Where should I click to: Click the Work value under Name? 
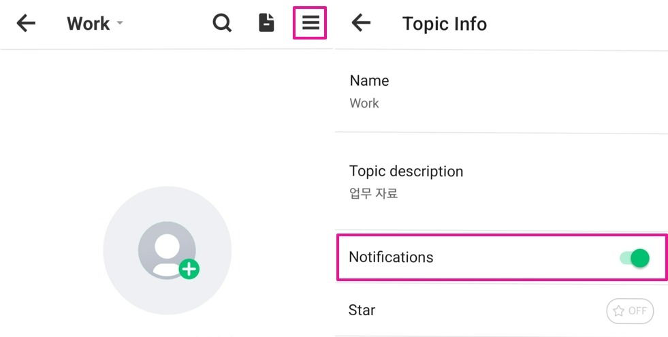364,103
